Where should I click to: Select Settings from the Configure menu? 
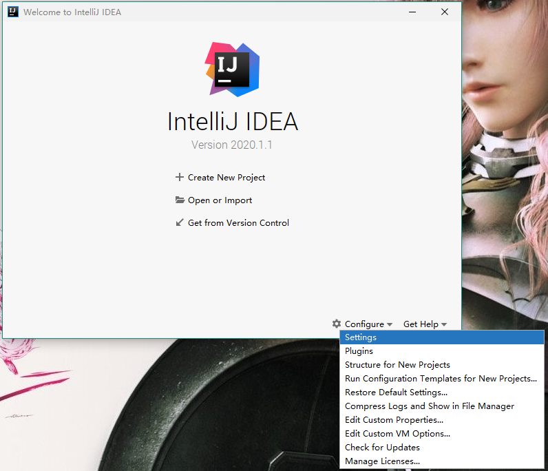click(x=442, y=337)
